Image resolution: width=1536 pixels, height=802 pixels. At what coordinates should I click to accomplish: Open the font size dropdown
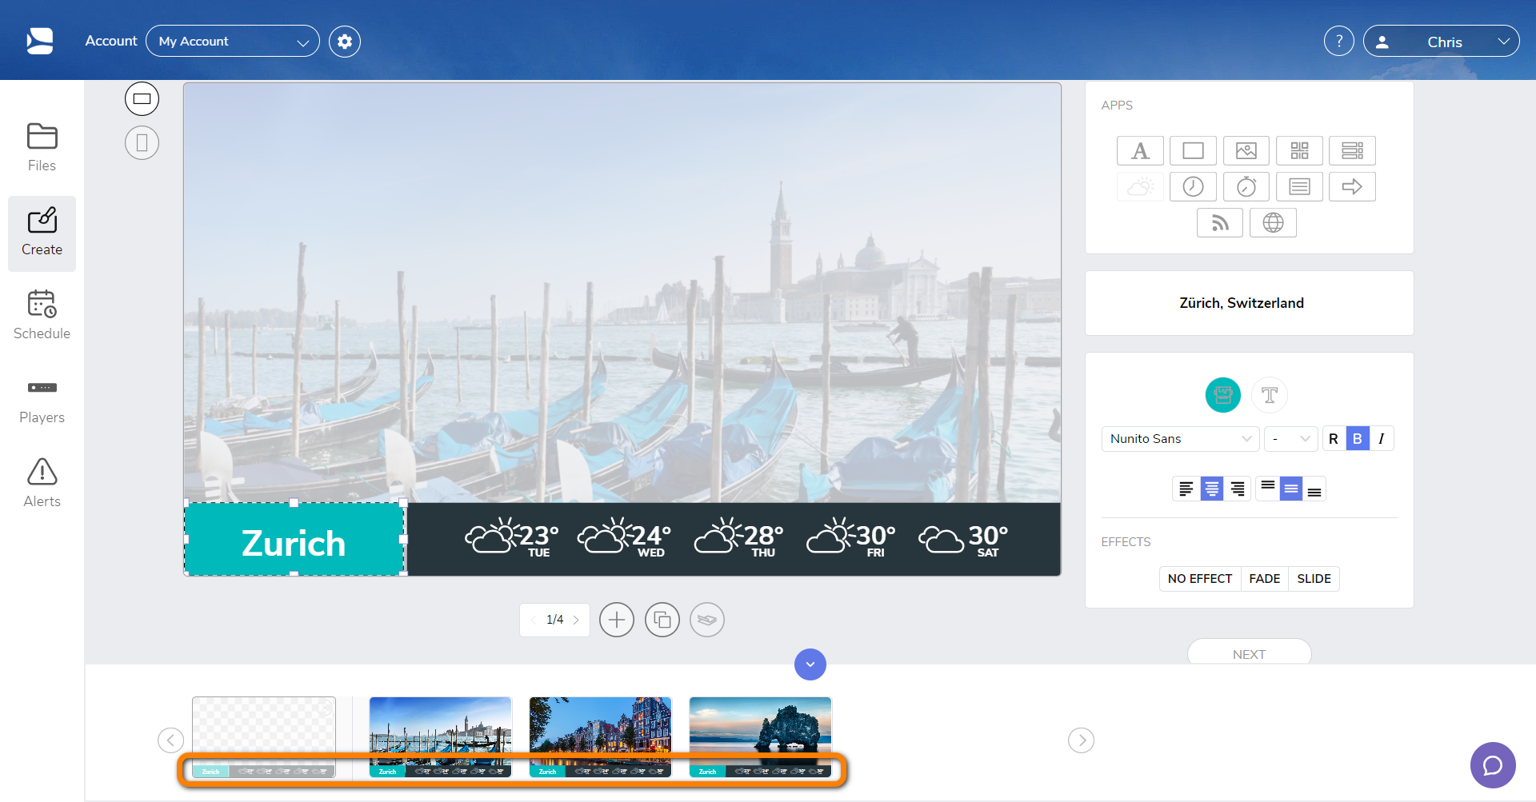[x=1290, y=438]
